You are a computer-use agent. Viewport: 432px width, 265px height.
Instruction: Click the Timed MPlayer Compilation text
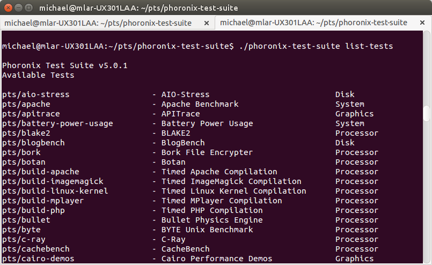222,201
